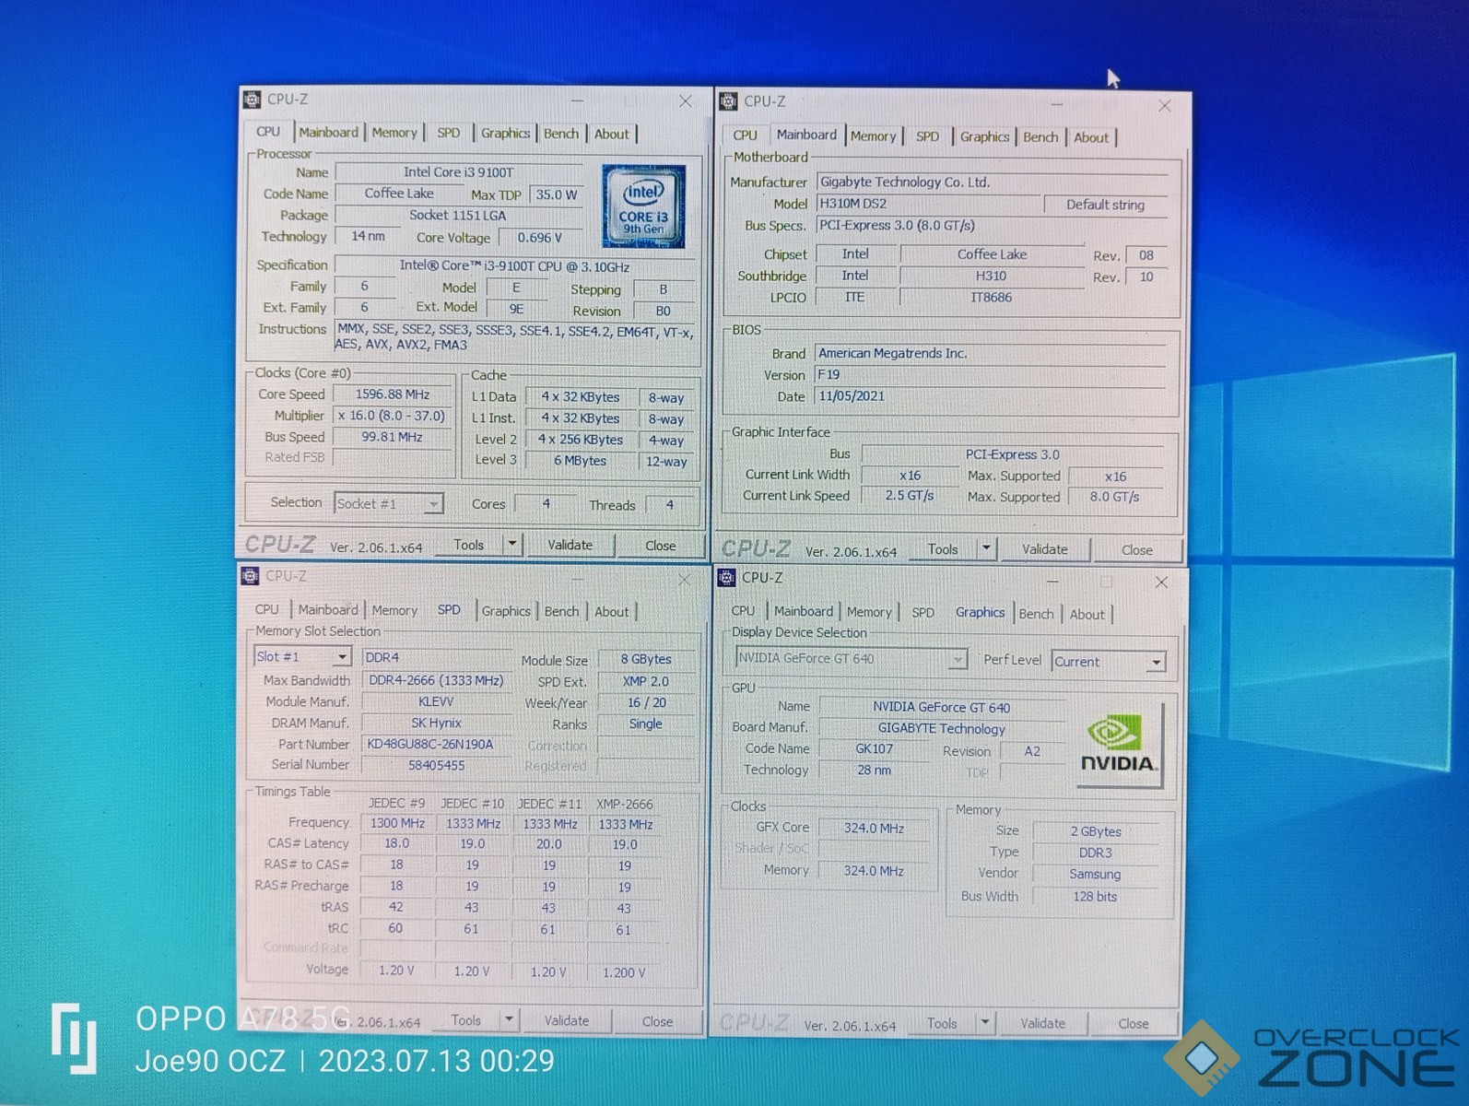The width and height of the screenshot is (1469, 1106).
Task: Click XMP-2666 column header in Timings Table
Action: (625, 804)
